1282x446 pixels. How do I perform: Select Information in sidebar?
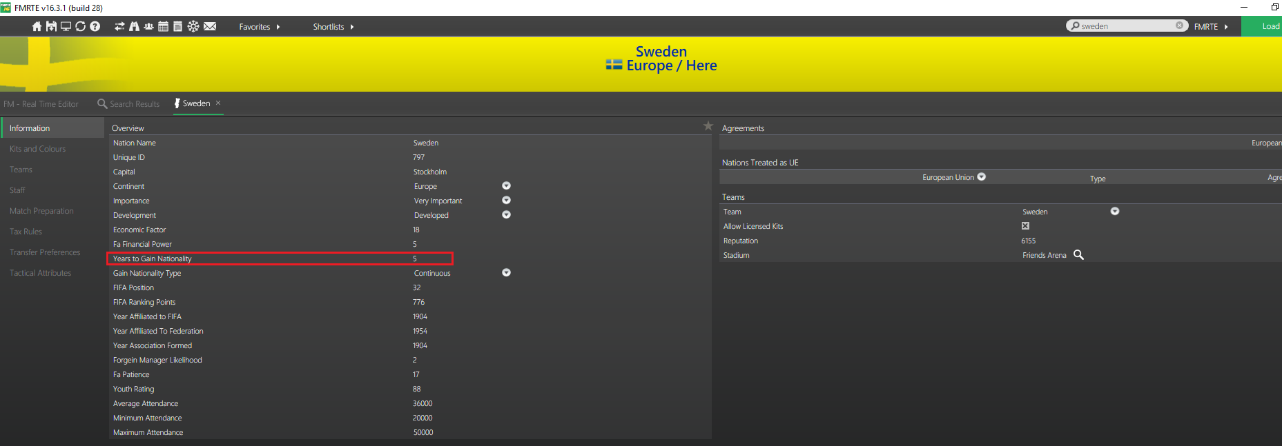coord(52,128)
